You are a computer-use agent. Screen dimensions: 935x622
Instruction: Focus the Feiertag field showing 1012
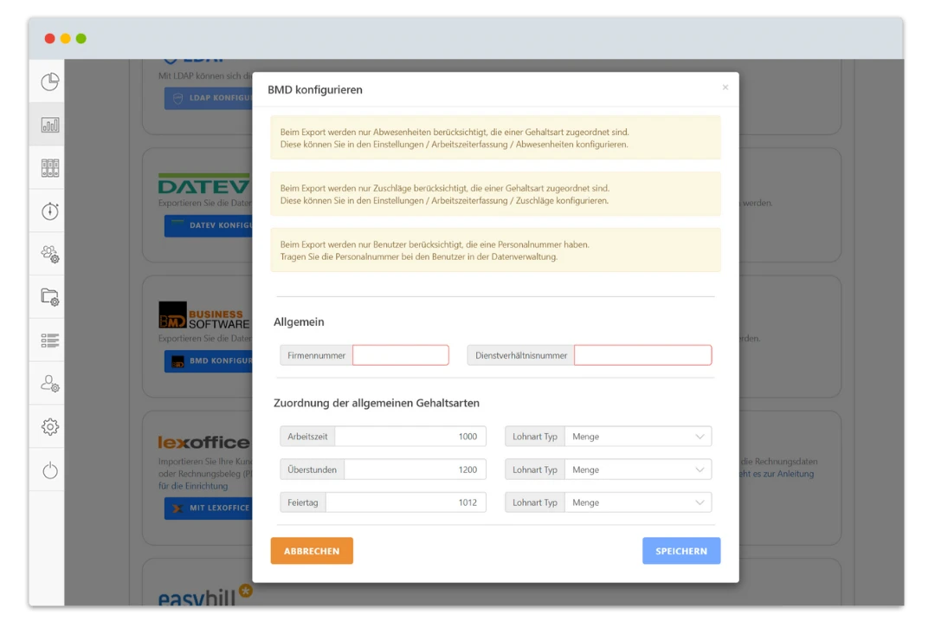(x=405, y=502)
